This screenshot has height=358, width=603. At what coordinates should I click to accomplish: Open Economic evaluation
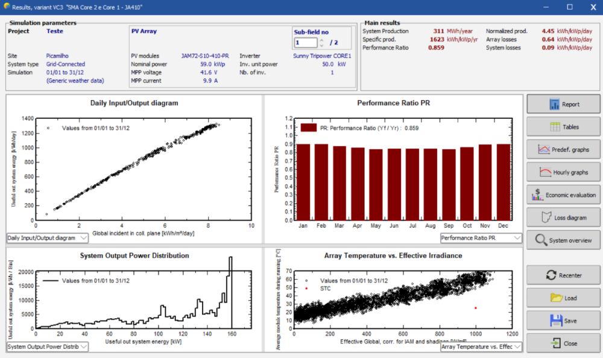563,195
